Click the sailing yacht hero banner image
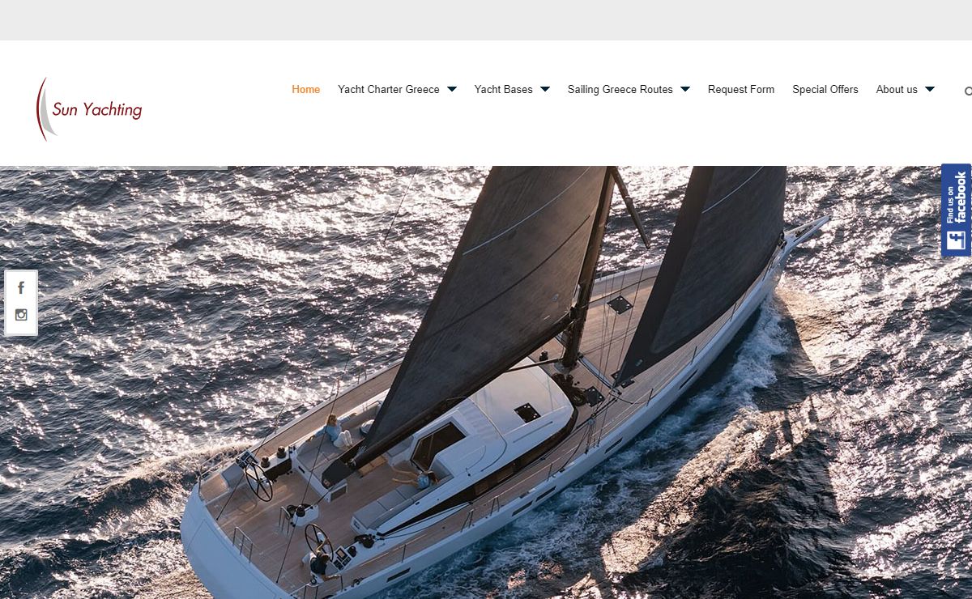 click(x=486, y=382)
